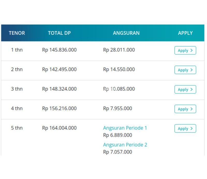Choose Apply on the 4 thn row
Viewport: 207px width, 179px height.
click(185, 109)
